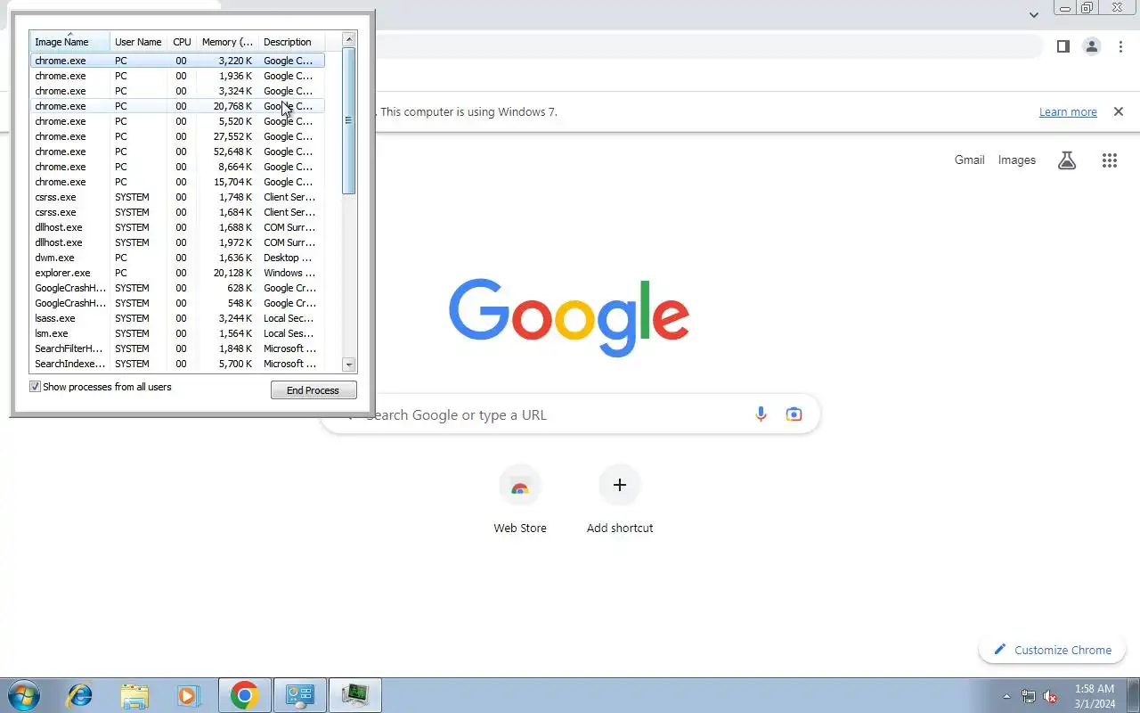The height and width of the screenshot is (713, 1140).
Task: Sort processes by CPU column
Action: pyautogui.click(x=182, y=42)
